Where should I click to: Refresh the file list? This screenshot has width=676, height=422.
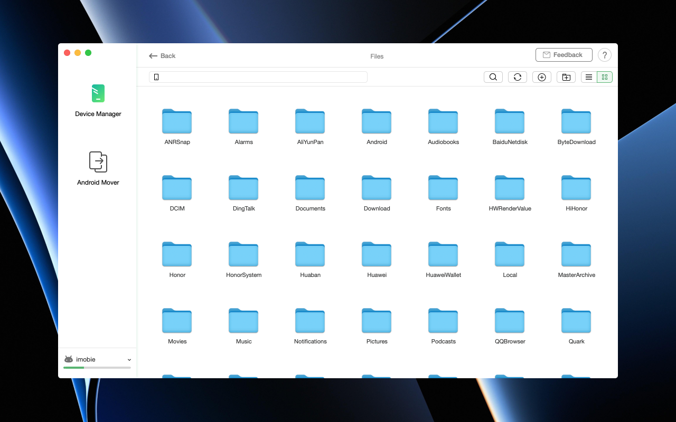coord(518,77)
